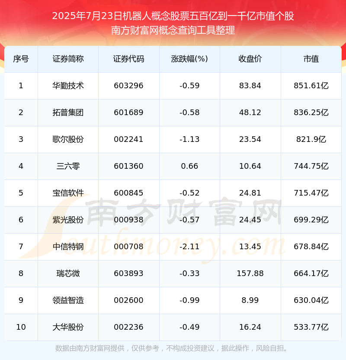The image size is (346, 360).
Task: Select stock code 603296
Action: point(128,86)
